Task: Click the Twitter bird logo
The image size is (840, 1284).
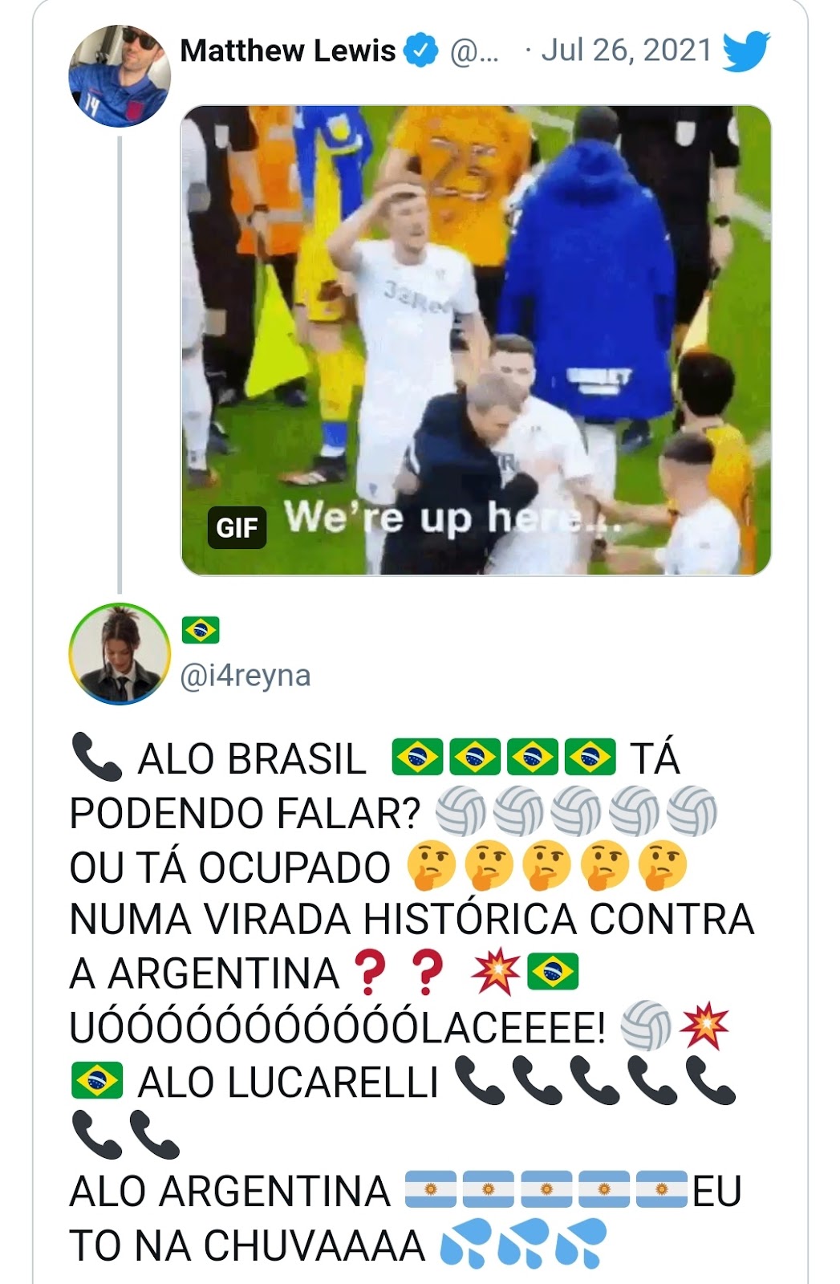Action: coord(746,51)
